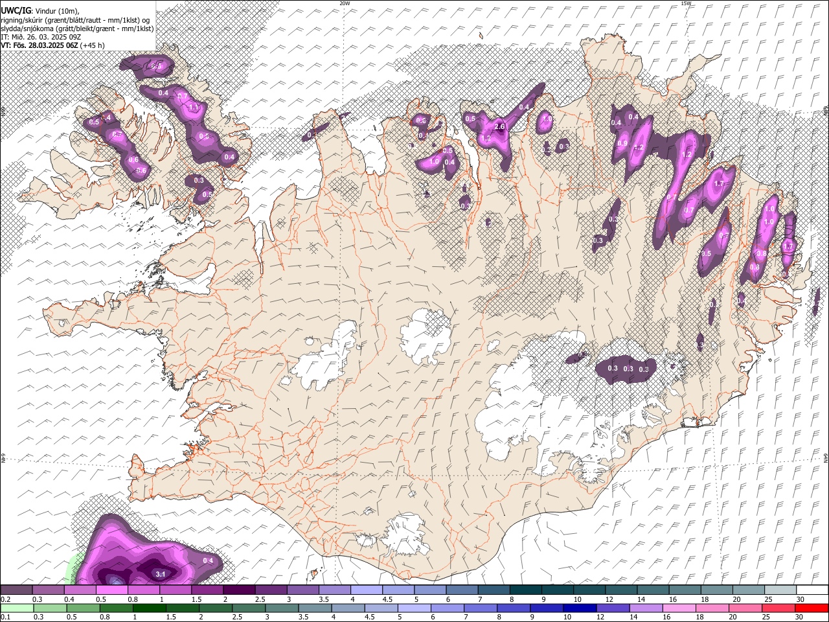Pick the dark teal top-row swatch at 9
This screenshot has width=829, height=622.
(556, 590)
